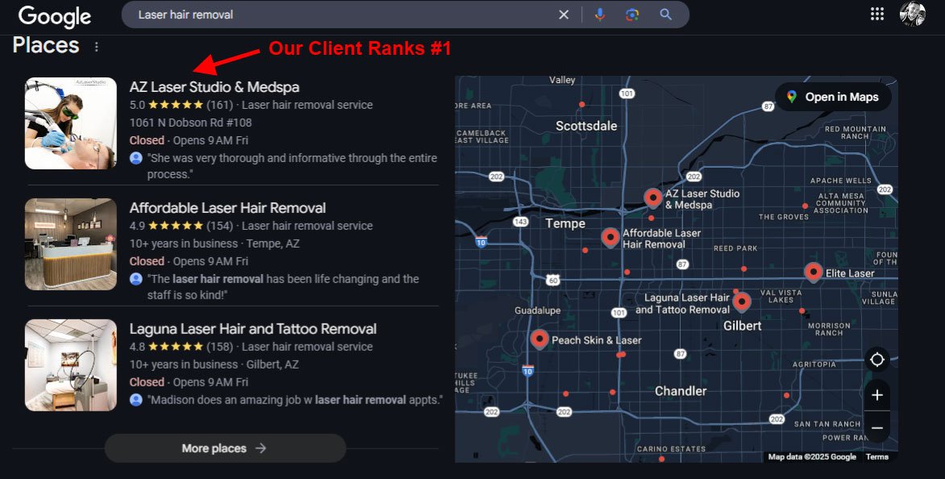The width and height of the screenshot is (945, 479).
Task: Click the More places button
Action: [x=225, y=448]
